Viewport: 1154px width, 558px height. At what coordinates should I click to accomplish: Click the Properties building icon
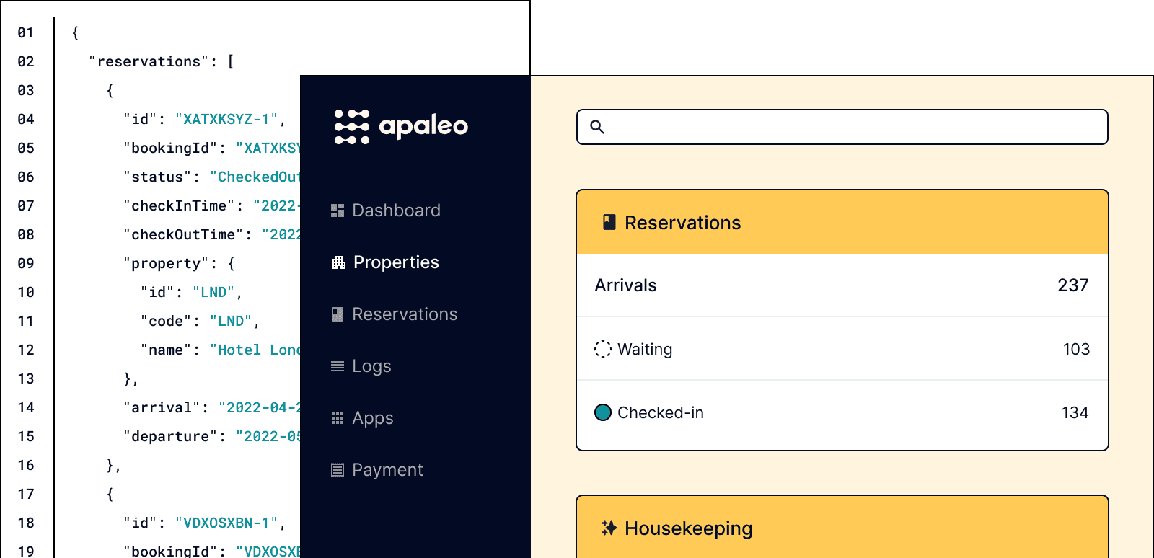coord(338,262)
